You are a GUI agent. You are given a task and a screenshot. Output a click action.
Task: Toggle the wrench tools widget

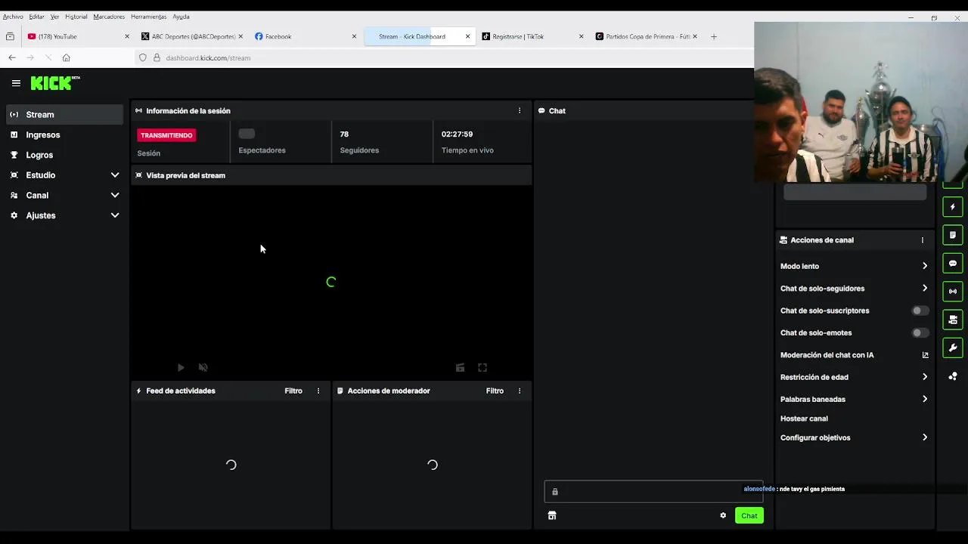[953, 348]
